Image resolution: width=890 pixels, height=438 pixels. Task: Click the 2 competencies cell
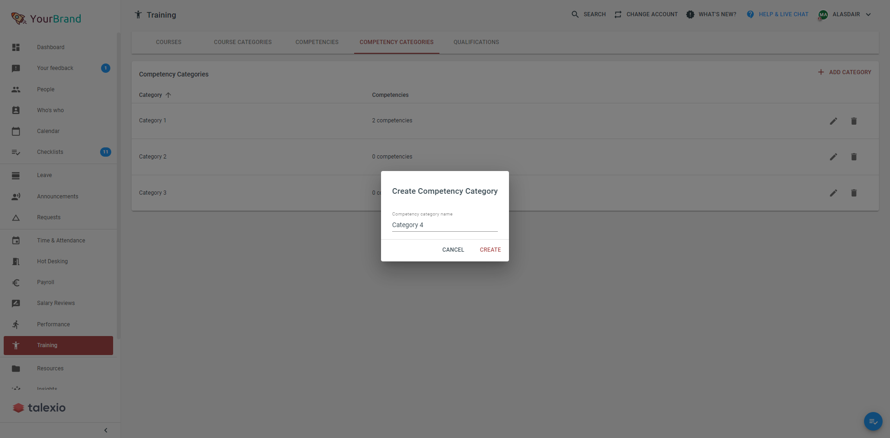point(392,121)
